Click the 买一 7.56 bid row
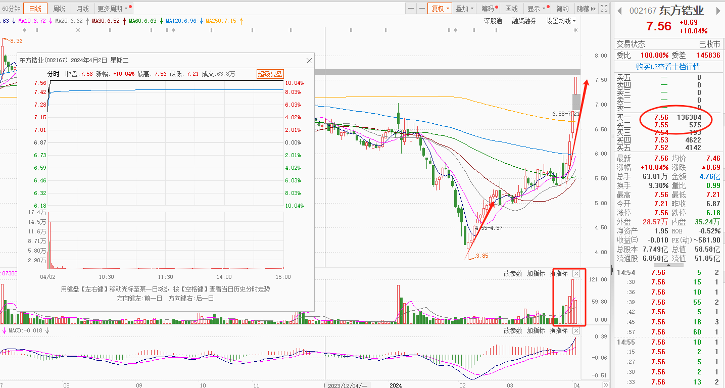This screenshot has width=725, height=388. pos(668,117)
